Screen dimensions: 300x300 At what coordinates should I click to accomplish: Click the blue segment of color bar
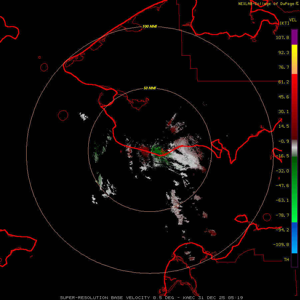coord(294,238)
